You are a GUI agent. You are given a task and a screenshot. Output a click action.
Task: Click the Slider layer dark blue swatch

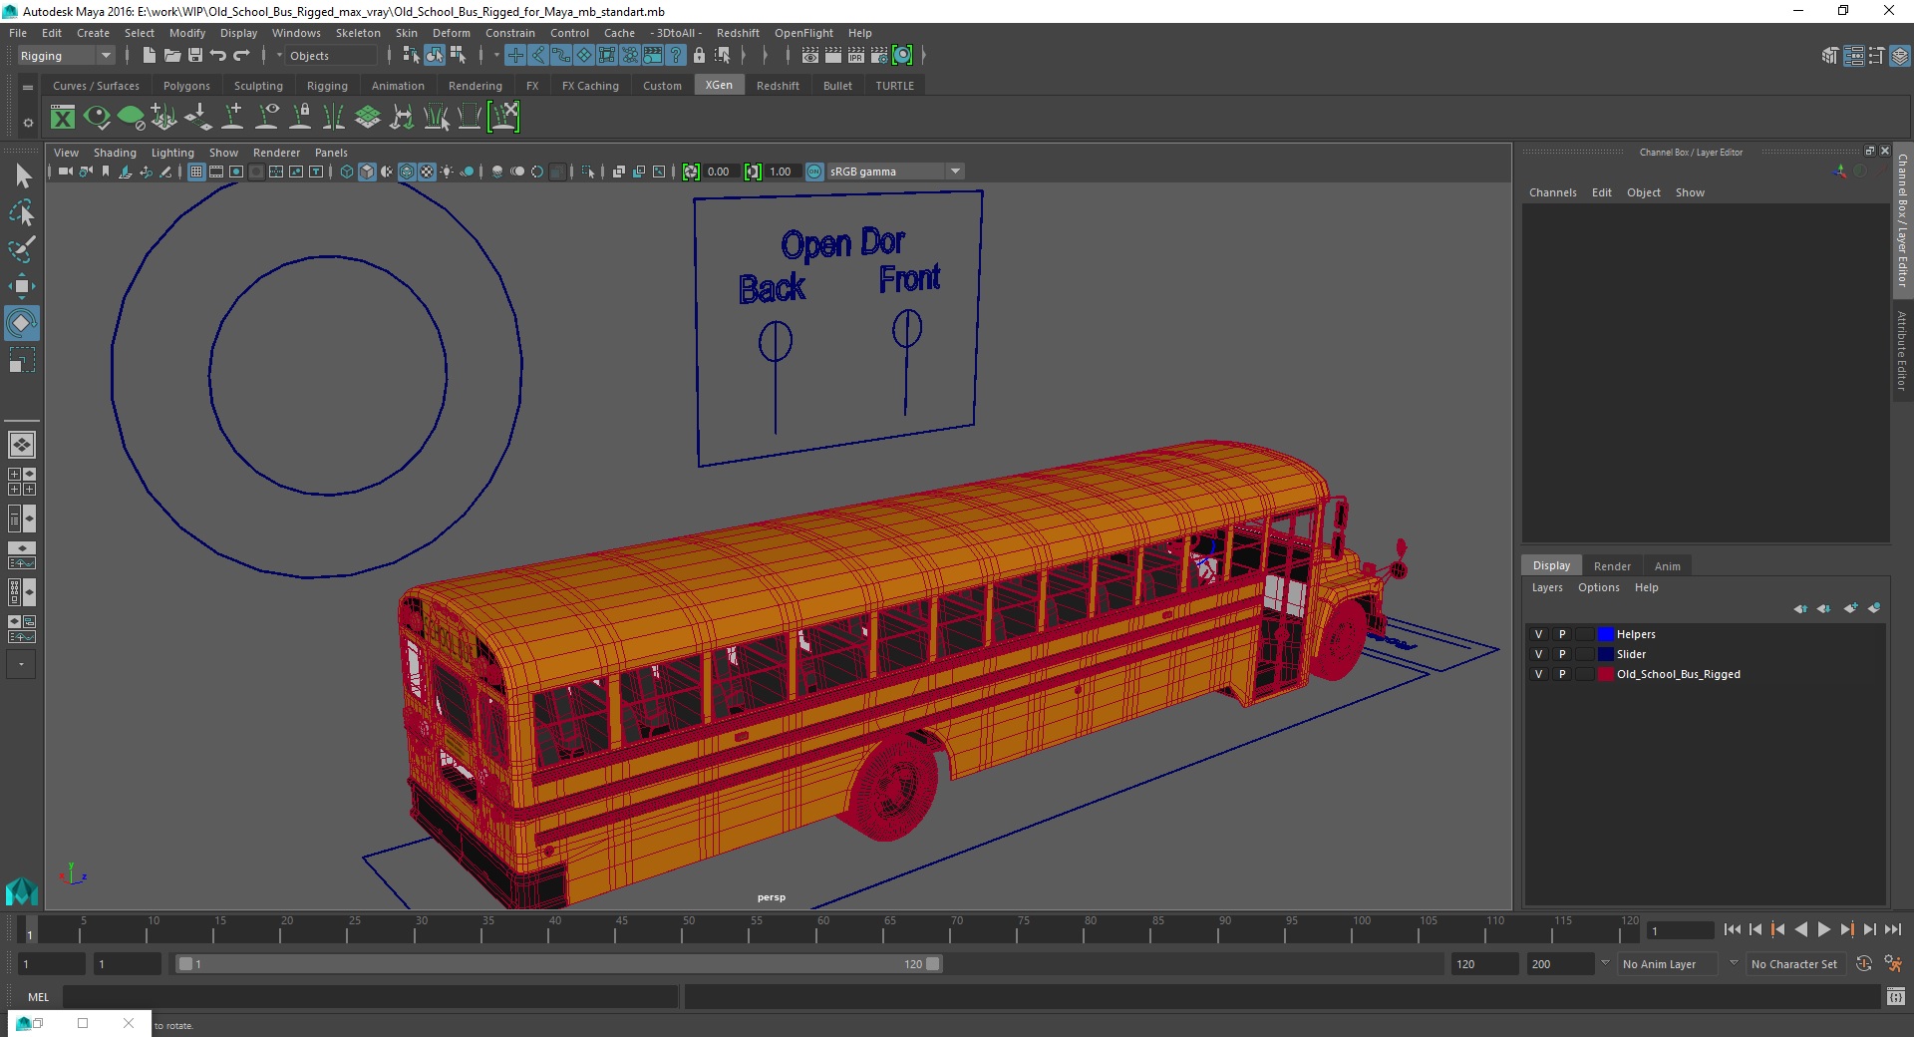point(1605,654)
